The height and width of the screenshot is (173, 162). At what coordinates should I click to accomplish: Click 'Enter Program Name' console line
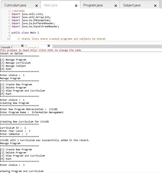[32, 112]
